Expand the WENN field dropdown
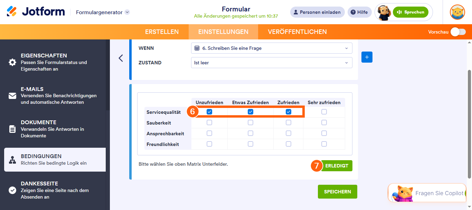 (x=272, y=48)
